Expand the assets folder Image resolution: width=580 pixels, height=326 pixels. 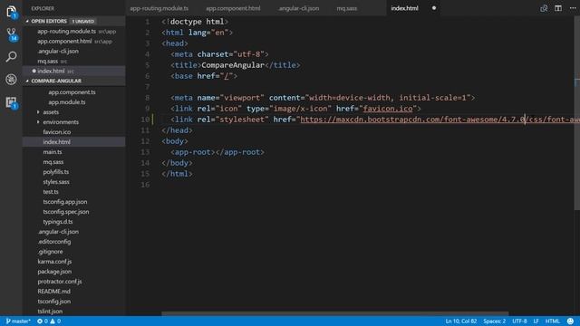(x=38, y=112)
